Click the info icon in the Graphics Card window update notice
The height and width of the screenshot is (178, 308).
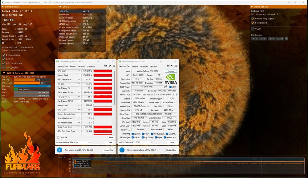[122, 150]
